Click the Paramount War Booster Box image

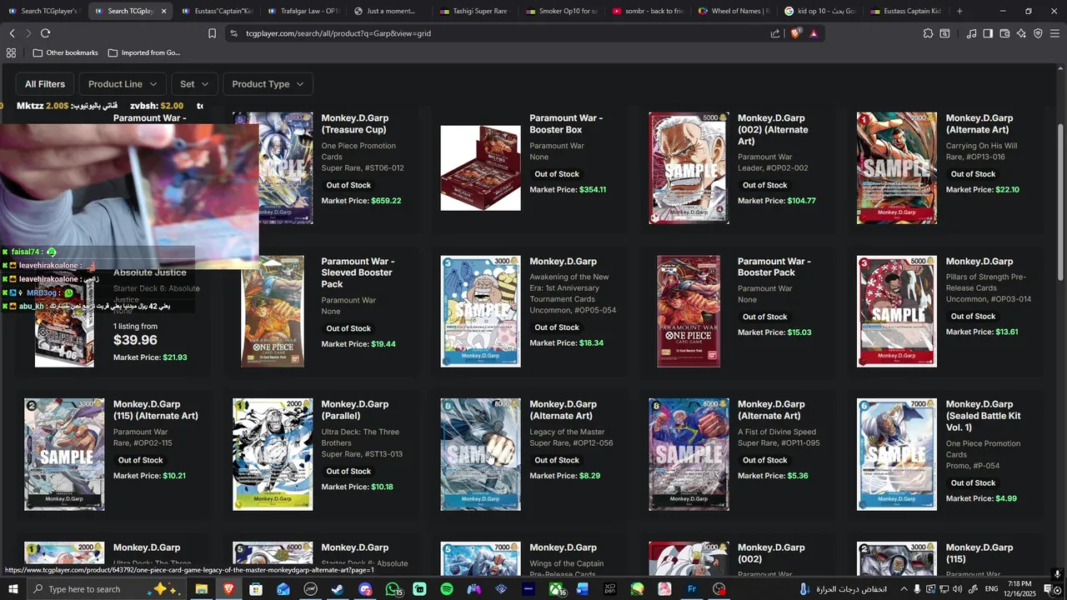click(x=481, y=168)
